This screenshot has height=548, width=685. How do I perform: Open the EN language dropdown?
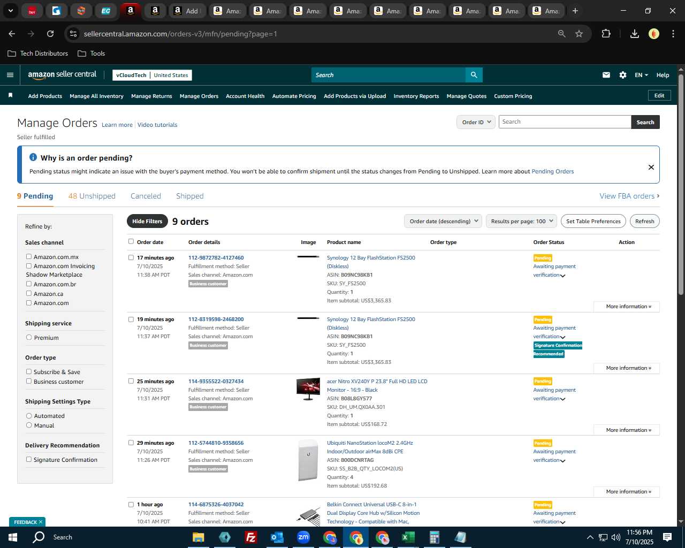[x=641, y=75]
